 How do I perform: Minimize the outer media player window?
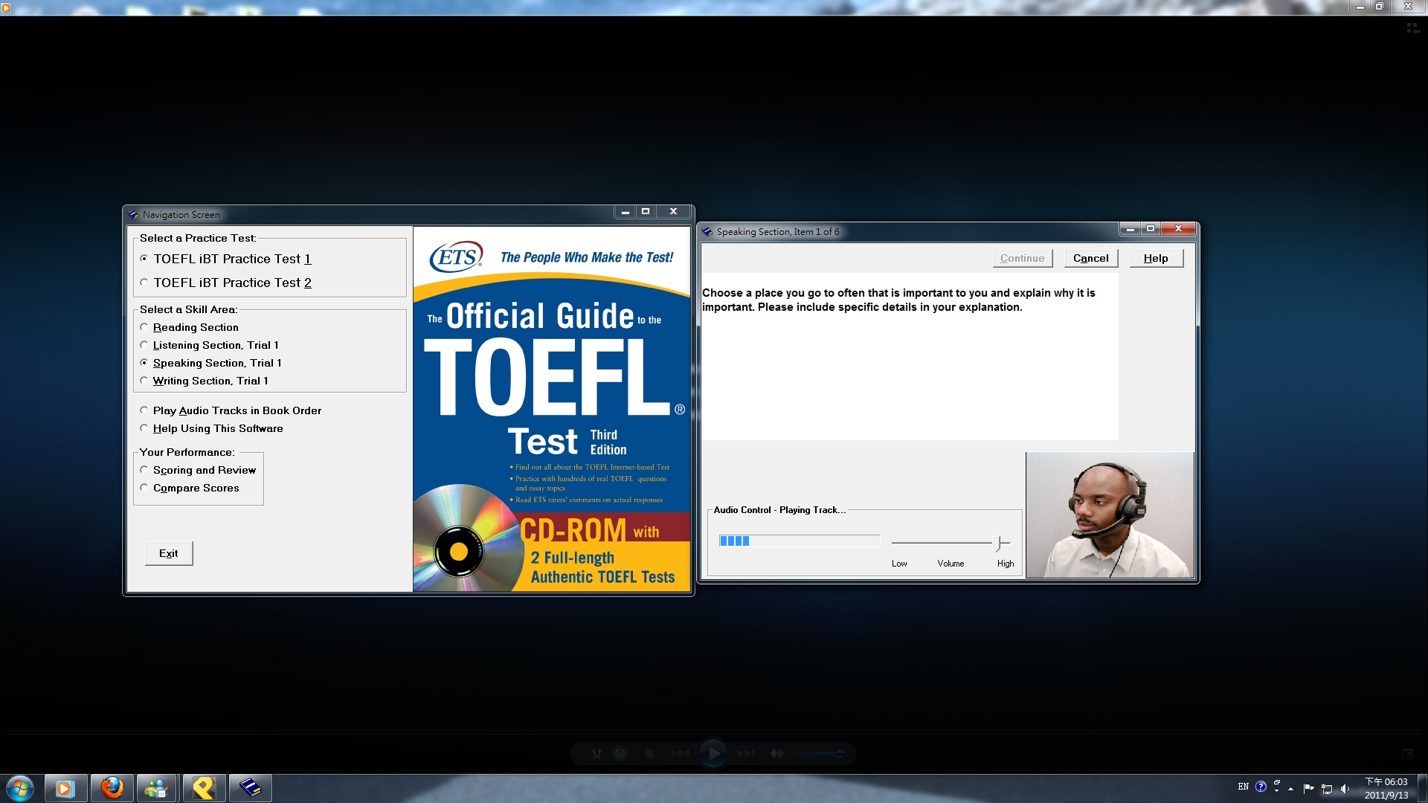[x=1360, y=7]
